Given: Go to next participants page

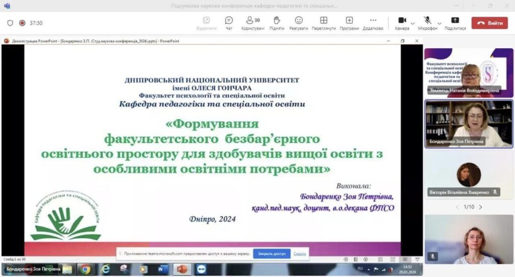Looking at the screenshot, I should click(x=481, y=207).
